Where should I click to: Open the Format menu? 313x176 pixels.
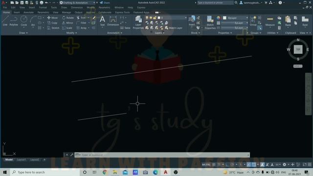[x=43, y=7]
